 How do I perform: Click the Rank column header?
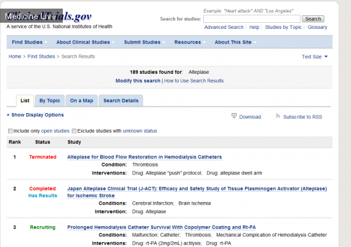(15, 142)
